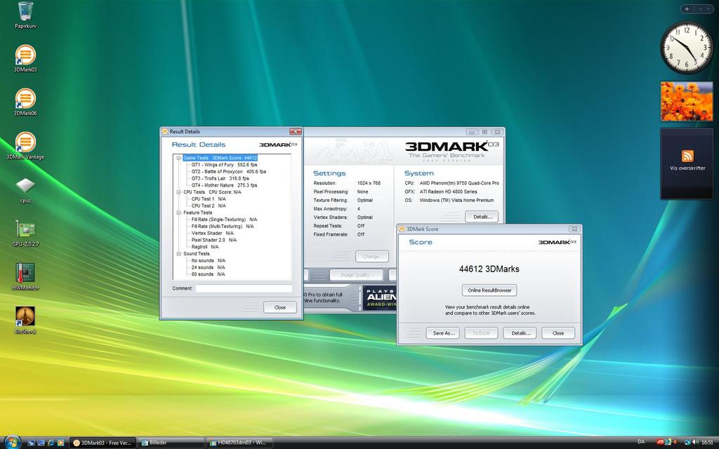Click Details... in the 3DMark Score dialog
Screen dimensions: 719x449
tap(520, 333)
